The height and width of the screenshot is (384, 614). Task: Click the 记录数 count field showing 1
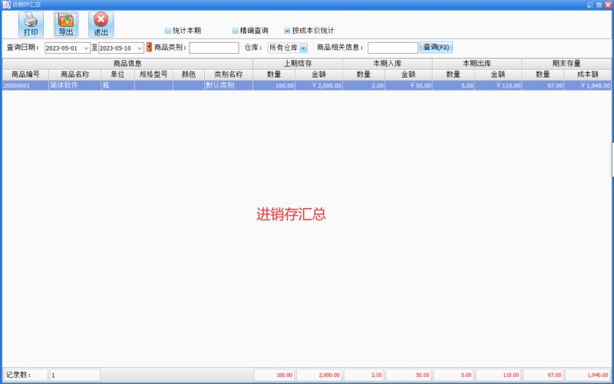pyautogui.click(x=74, y=375)
